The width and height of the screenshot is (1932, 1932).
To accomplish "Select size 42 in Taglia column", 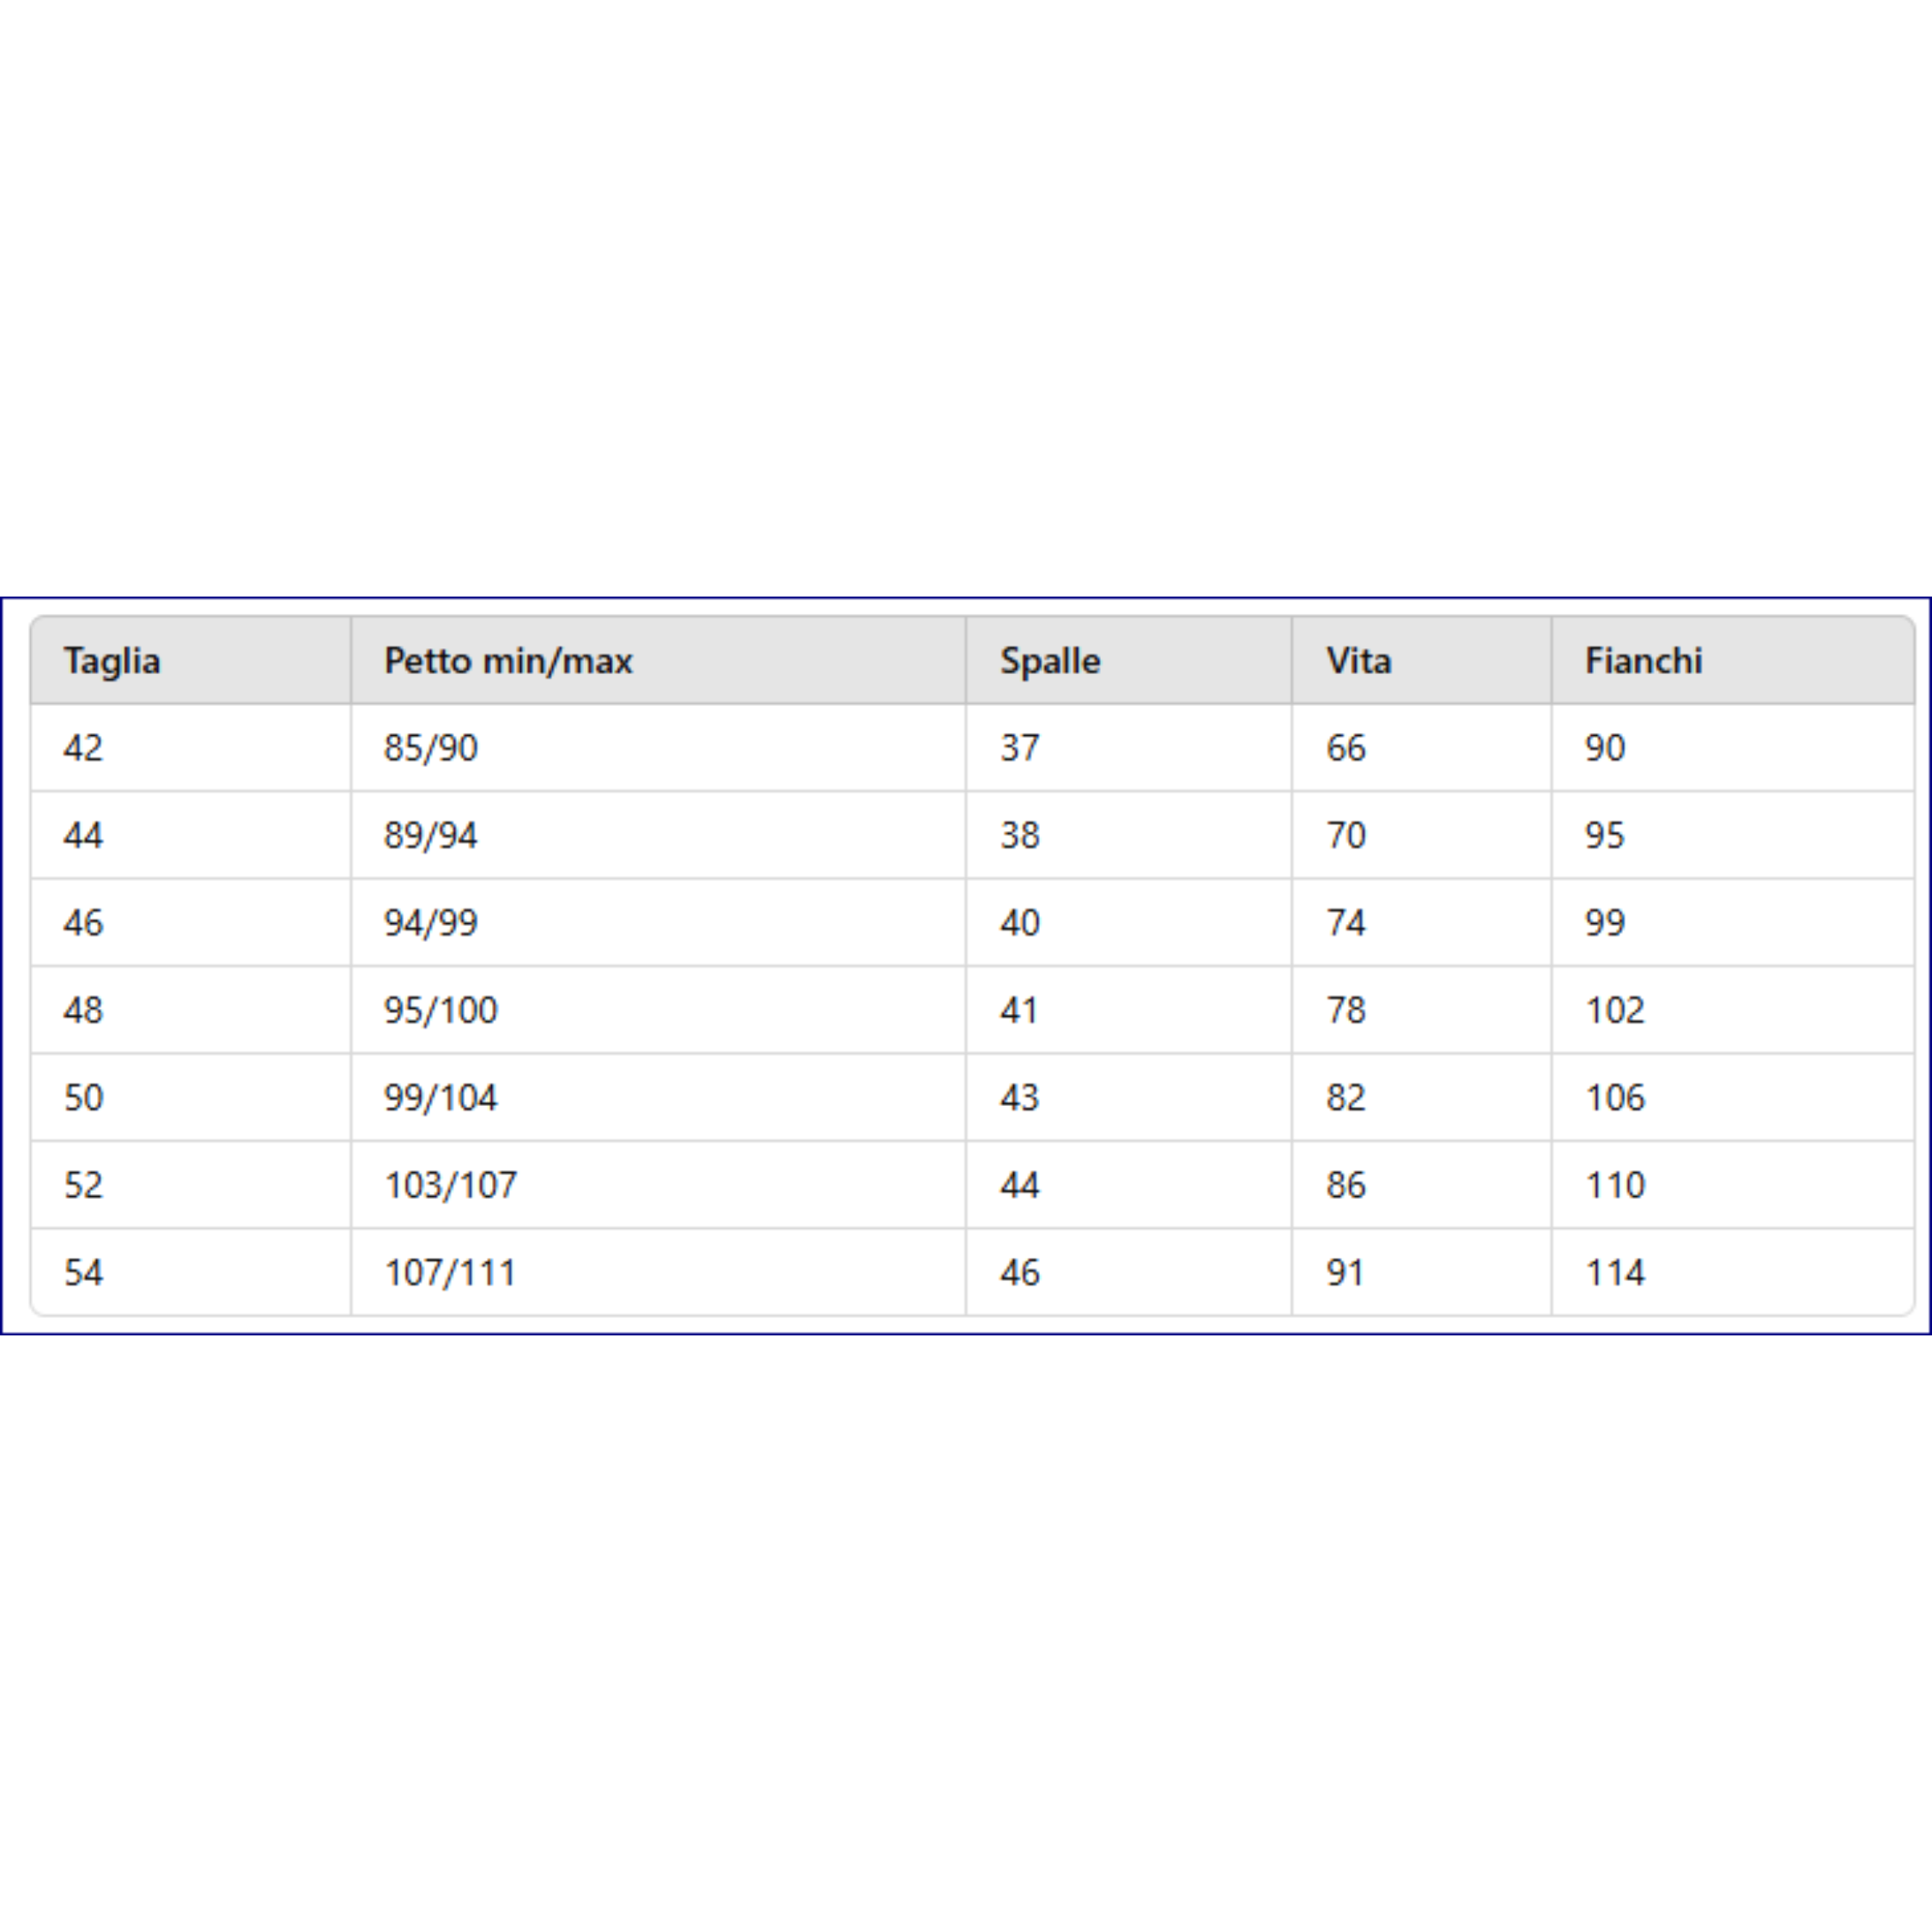I will [83, 748].
